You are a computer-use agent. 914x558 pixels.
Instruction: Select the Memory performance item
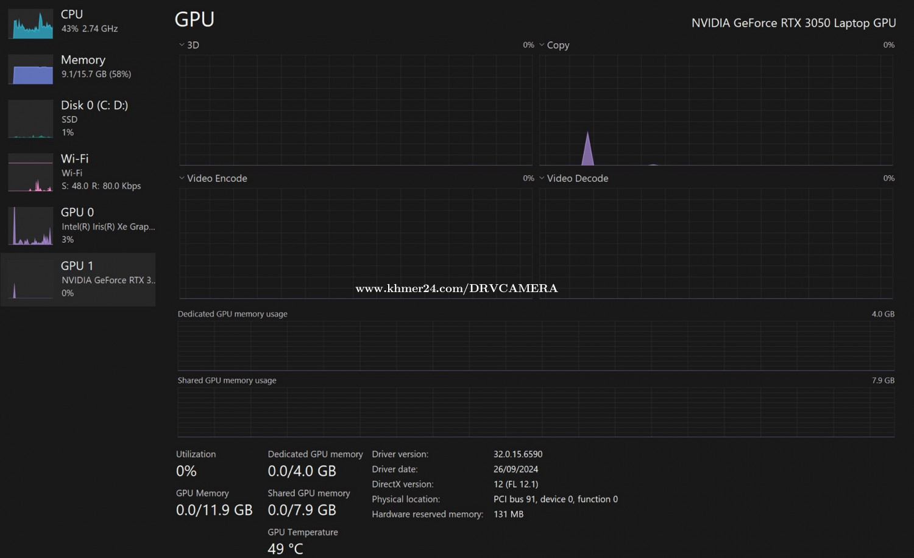click(78, 68)
